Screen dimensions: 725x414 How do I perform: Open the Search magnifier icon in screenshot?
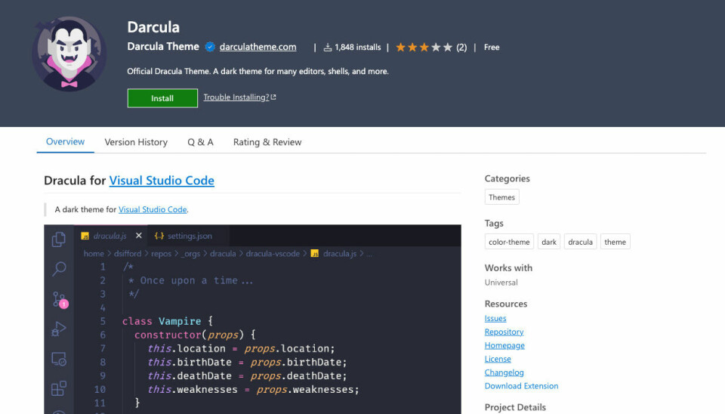point(59,269)
